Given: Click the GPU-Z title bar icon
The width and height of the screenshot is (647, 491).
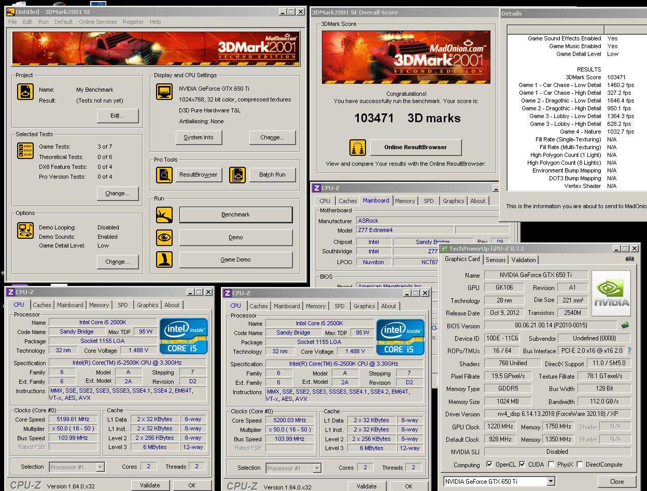Looking at the screenshot, I should [x=444, y=249].
